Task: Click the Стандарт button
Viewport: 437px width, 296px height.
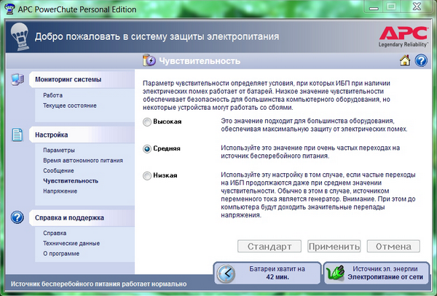Action: [x=269, y=247]
